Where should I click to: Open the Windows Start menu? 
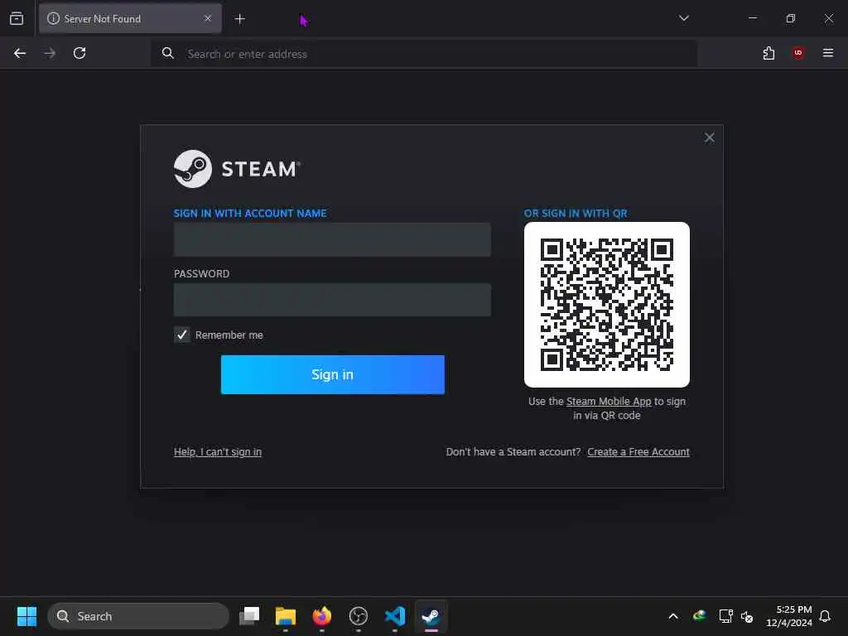coord(26,616)
